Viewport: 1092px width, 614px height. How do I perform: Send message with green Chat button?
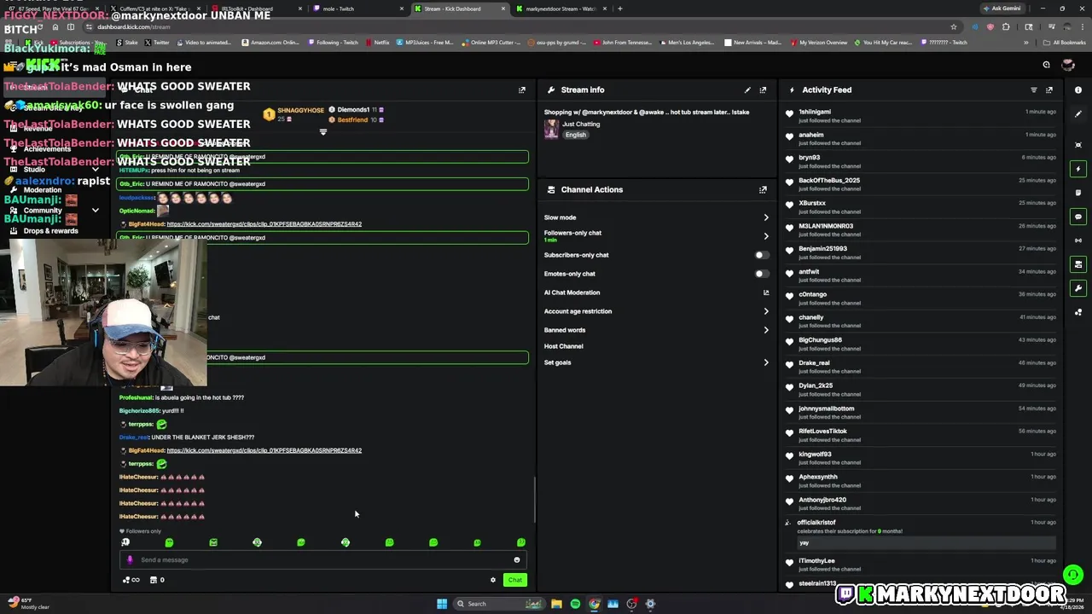[x=514, y=580]
